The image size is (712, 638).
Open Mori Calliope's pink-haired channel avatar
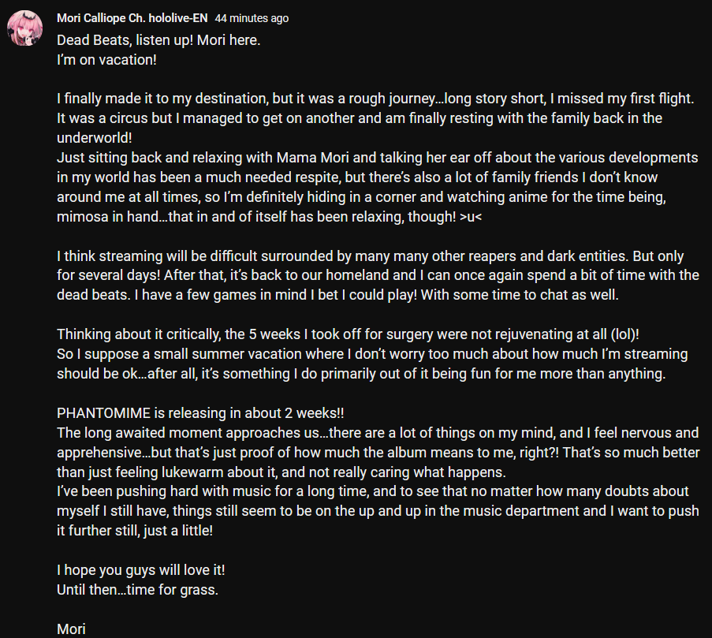point(24,28)
